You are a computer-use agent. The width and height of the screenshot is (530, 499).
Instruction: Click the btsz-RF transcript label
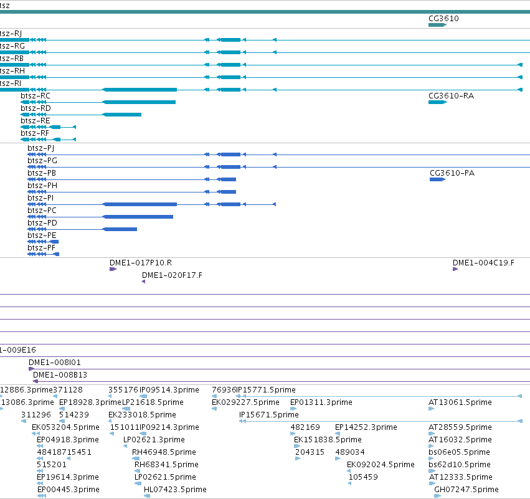click(35, 133)
